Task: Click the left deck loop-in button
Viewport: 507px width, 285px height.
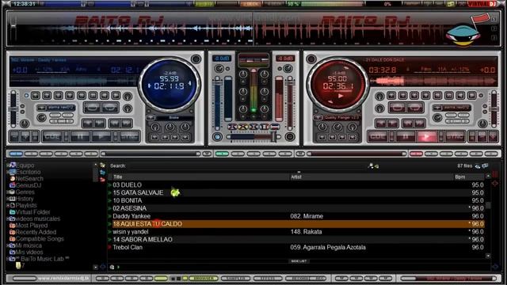Action: point(92,108)
